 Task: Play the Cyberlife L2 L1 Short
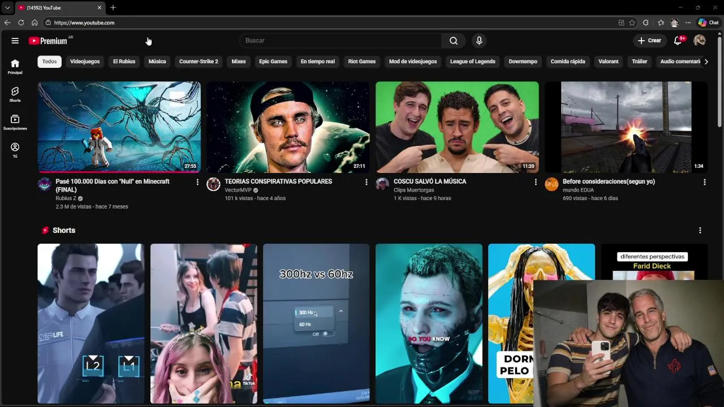click(90, 324)
